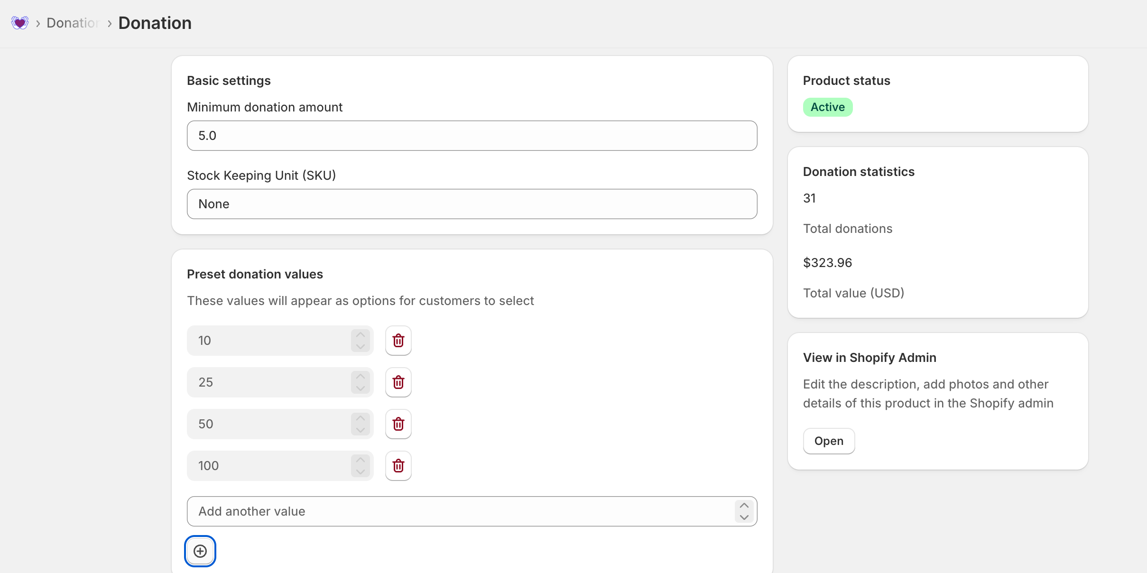Step down the Add another value field

pyautogui.click(x=744, y=518)
